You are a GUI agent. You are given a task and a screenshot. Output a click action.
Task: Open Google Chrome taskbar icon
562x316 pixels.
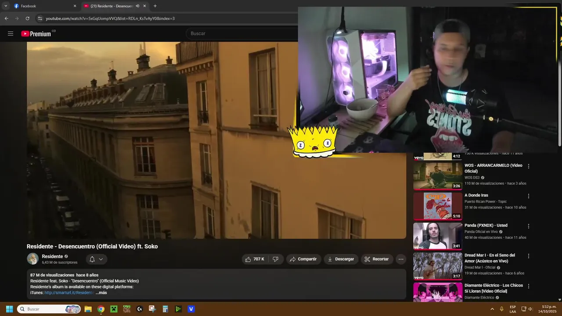click(101, 309)
